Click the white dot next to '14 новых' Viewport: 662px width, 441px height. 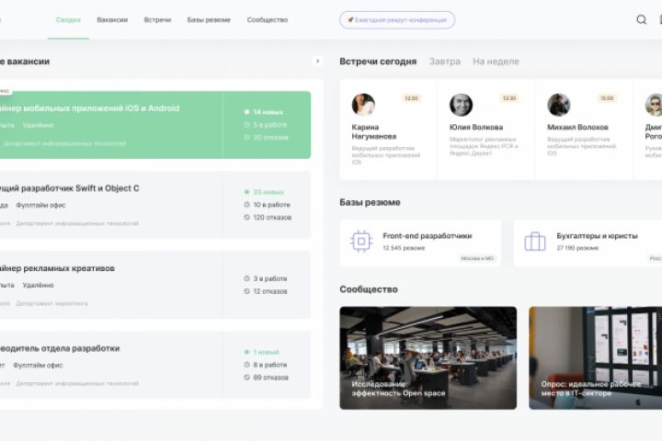[x=247, y=112]
